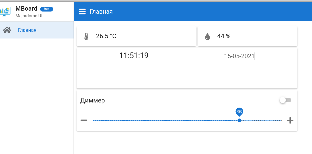Toggle the Диммер switch on
The width and height of the screenshot is (312, 154).
tap(286, 100)
